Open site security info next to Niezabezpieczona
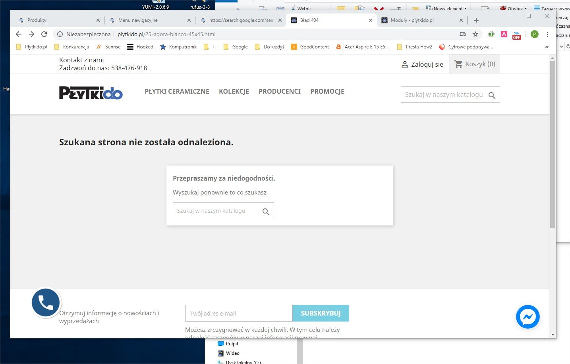This screenshot has width=570, height=364. pos(60,34)
